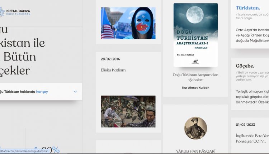Open the masked protester flag photo
This screenshot has height=154, width=269.
[x=128, y=23]
